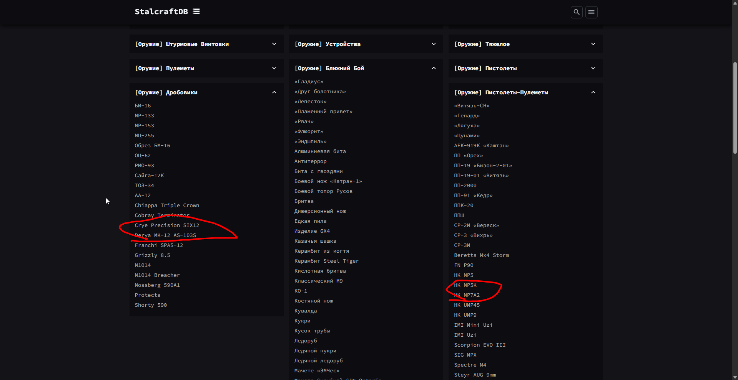This screenshot has width=738, height=380.
Task: Open Едкая пила entry
Action: tap(311, 221)
